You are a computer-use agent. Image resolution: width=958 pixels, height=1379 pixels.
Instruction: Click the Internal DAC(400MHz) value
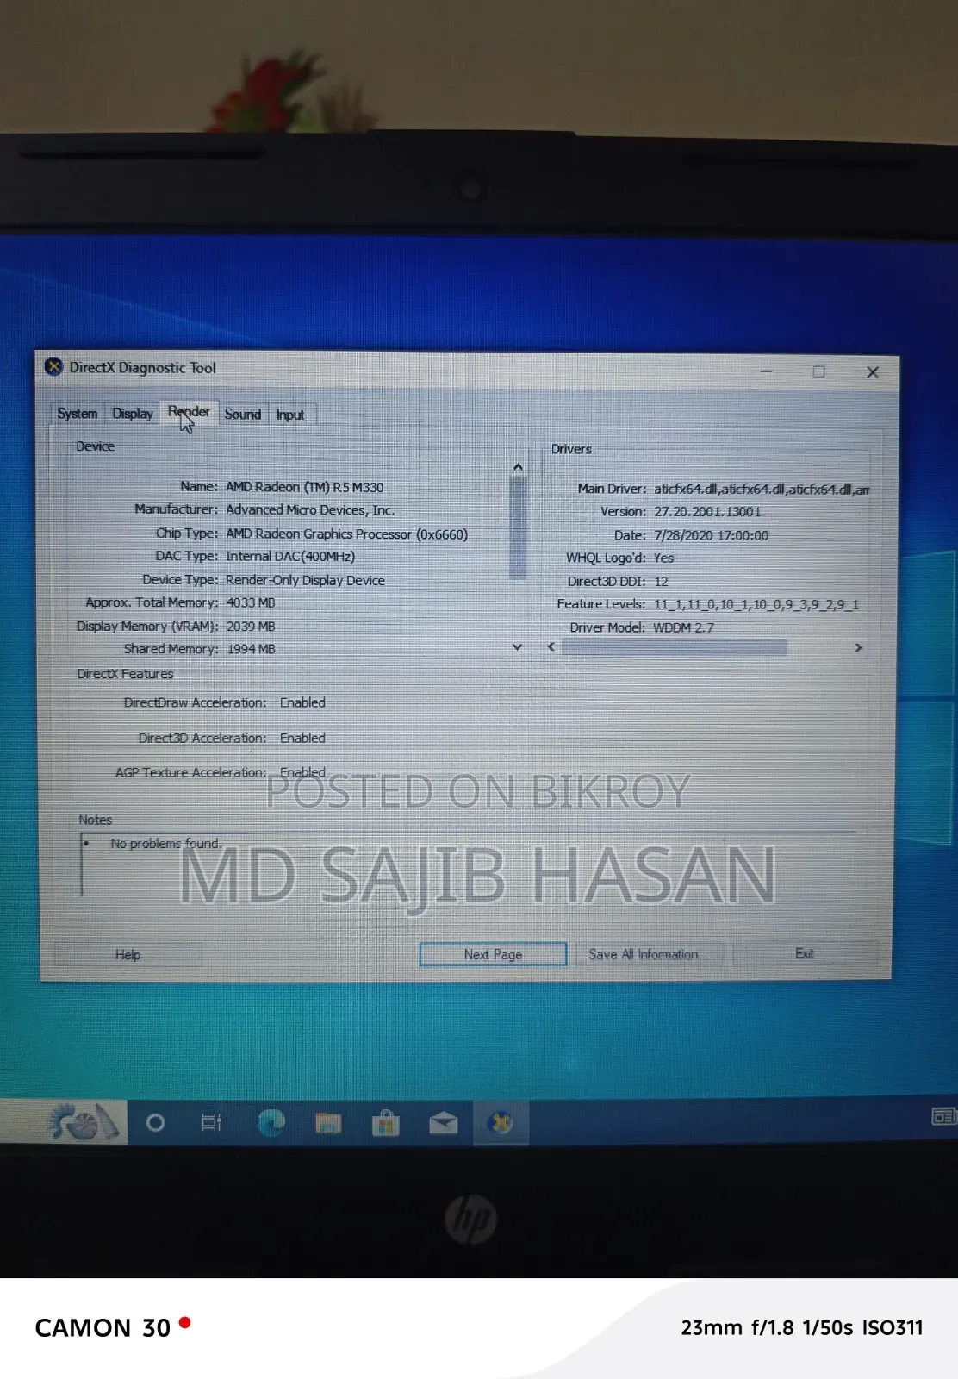click(290, 557)
